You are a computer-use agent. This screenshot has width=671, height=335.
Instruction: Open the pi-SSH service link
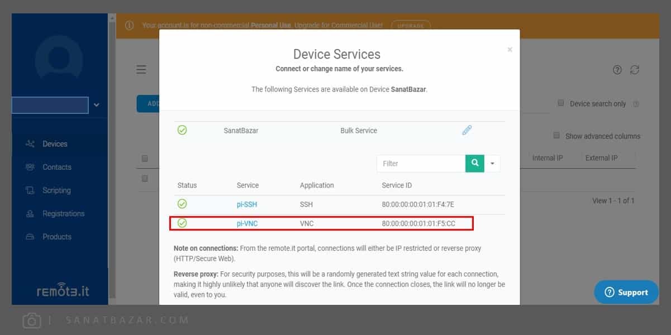[x=247, y=204]
